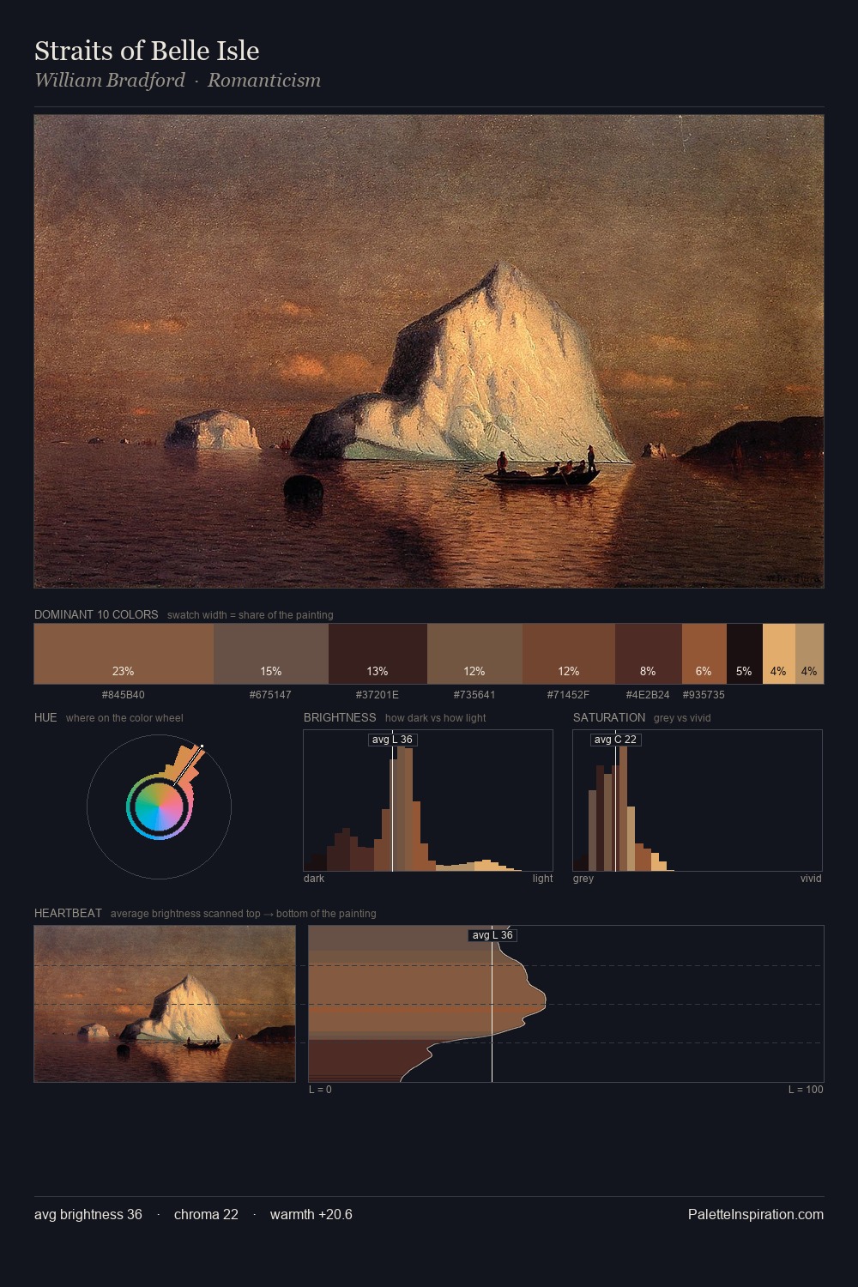Click the 'grey' saturation axis label

coord(583,879)
